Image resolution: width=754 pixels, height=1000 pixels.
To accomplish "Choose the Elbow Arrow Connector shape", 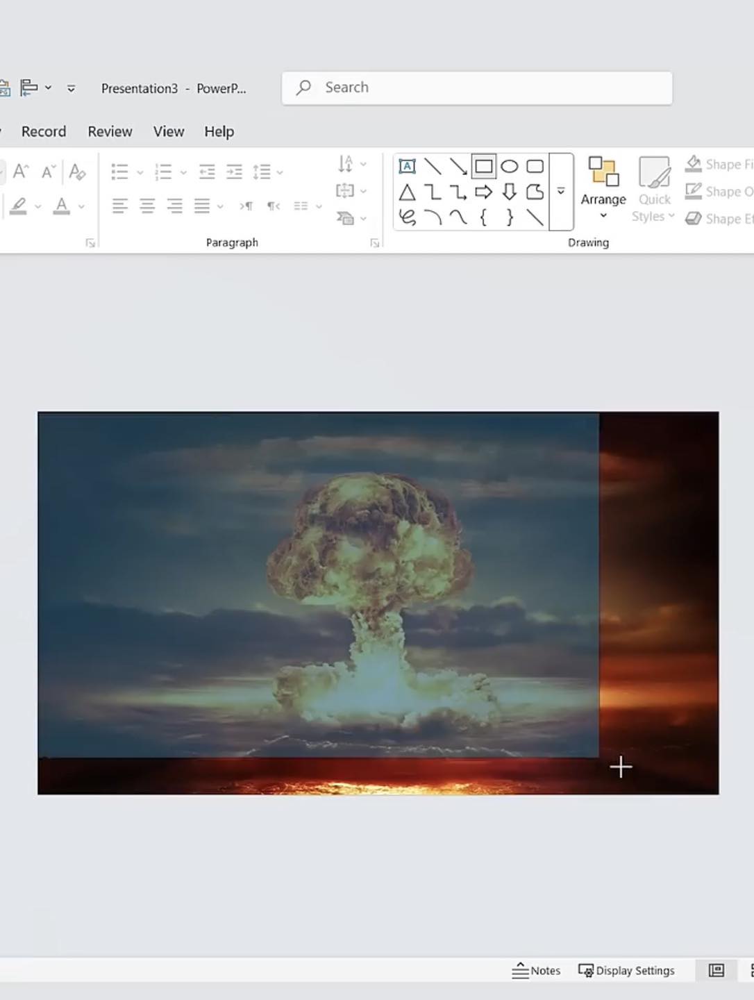I will tap(458, 192).
